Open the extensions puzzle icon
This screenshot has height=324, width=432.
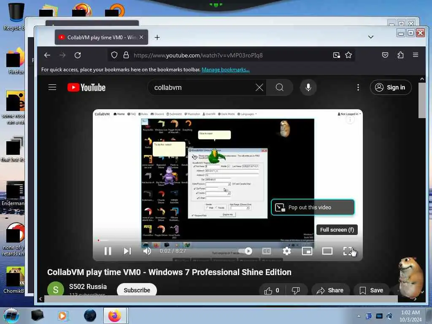[400, 55]
